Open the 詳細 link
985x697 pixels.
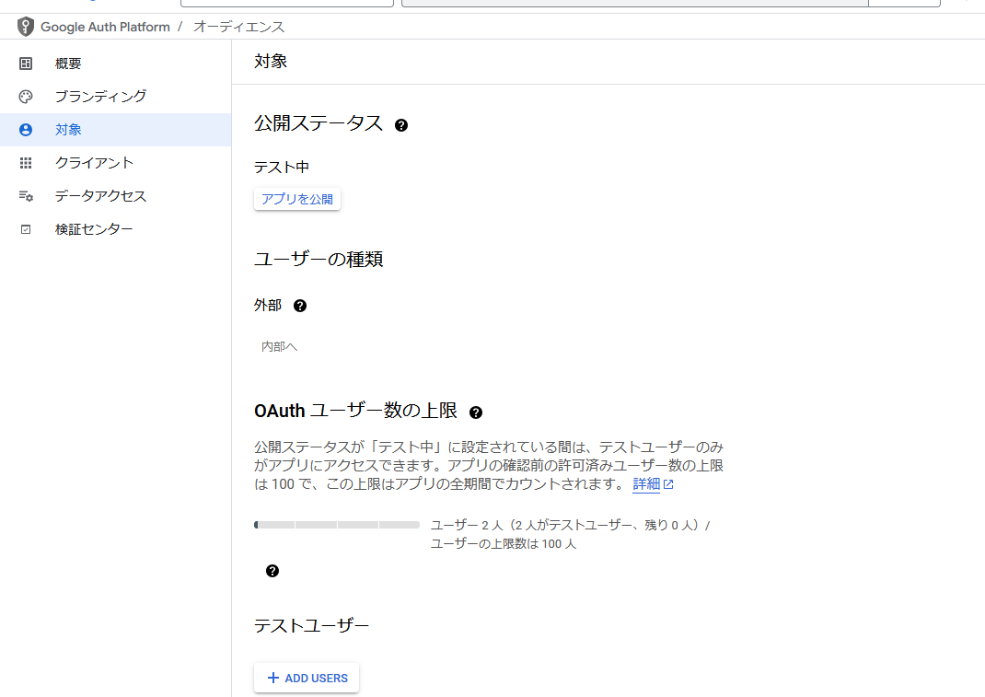click(x=646, y=484)
